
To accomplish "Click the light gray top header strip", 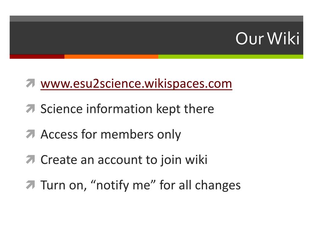I will click(156, 19).
